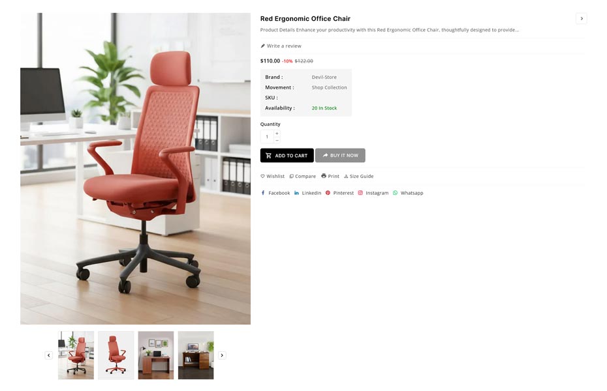Decrease quantity with the minus stepper
Viewport: 607px width, 391px height.
pos(277,140)
